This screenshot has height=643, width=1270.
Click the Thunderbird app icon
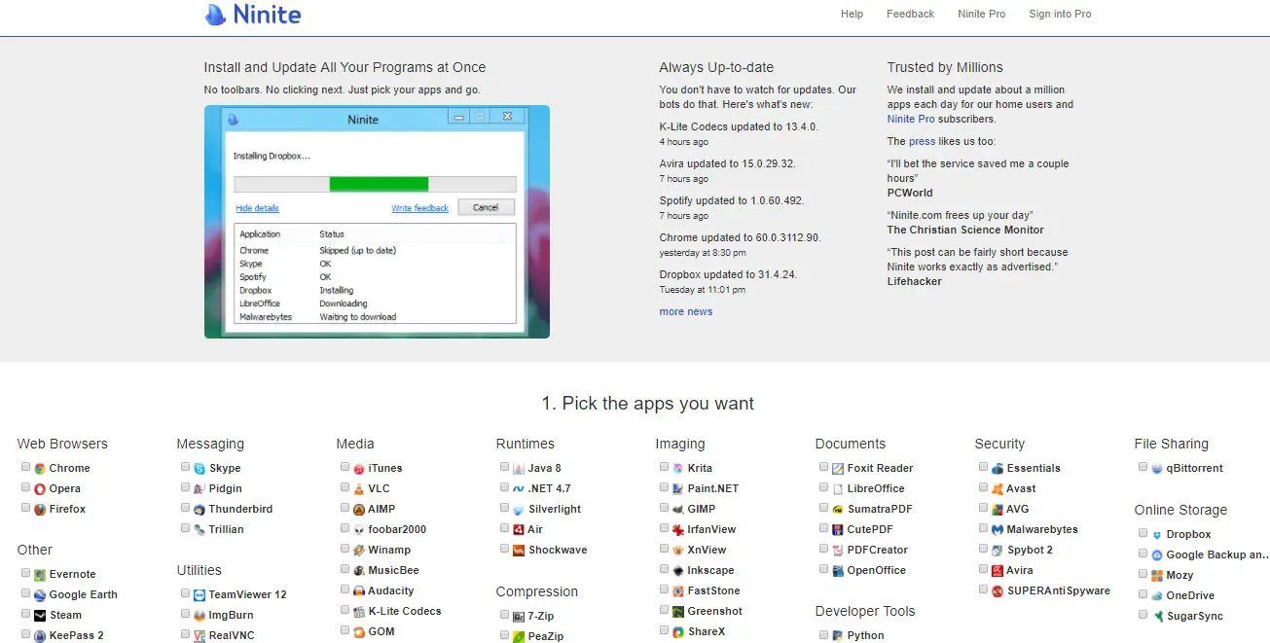pos(200,510)
